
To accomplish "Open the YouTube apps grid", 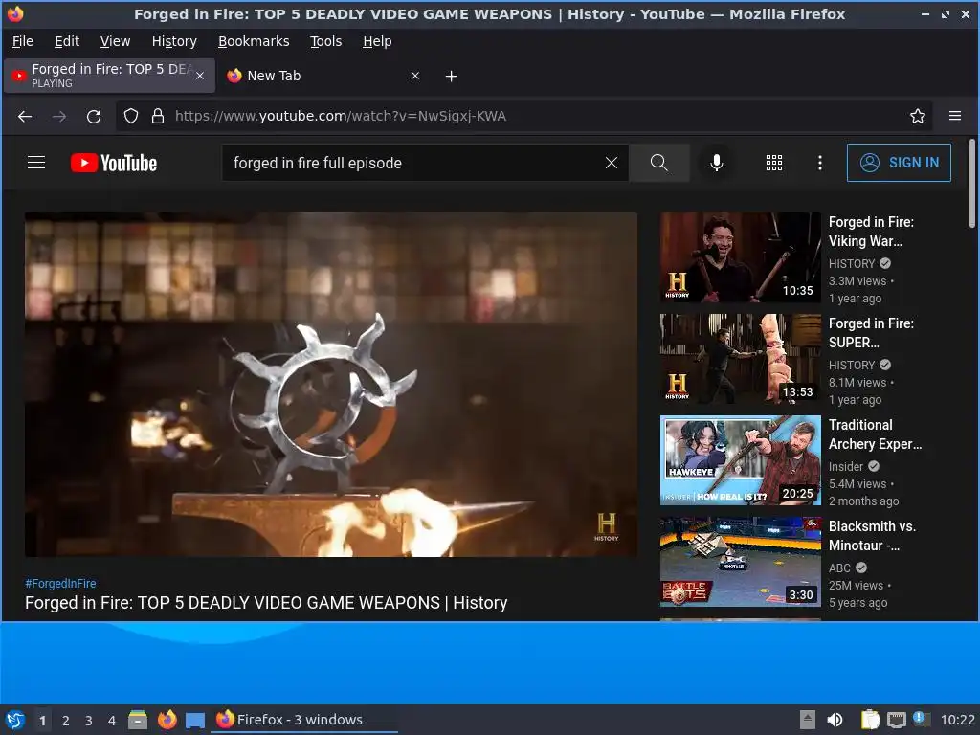I will pos(773,163).
